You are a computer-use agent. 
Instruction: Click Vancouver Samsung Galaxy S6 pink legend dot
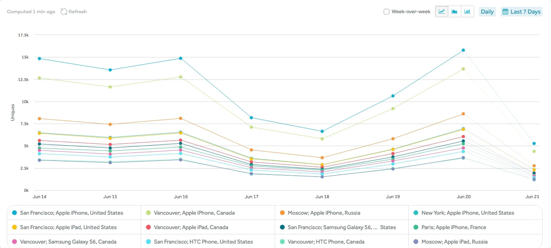[x=14, y=242]
